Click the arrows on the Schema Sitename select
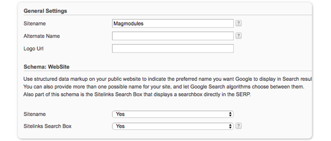 coord(230,114)
